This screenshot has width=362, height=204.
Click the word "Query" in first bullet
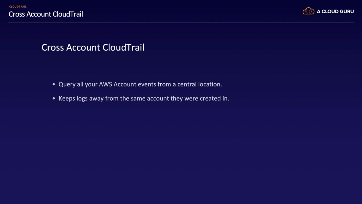point(67,84)
